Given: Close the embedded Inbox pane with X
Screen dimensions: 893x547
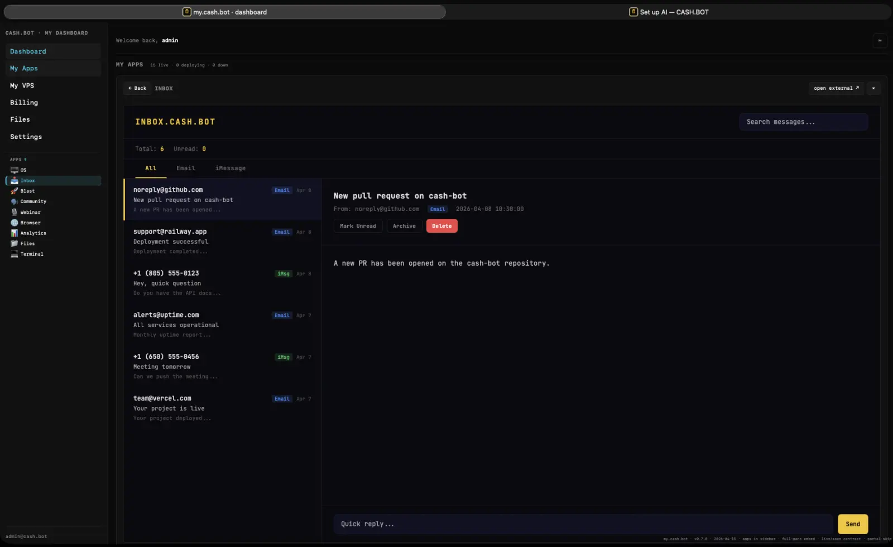Looking at the screenshot, I should [873, 88].
